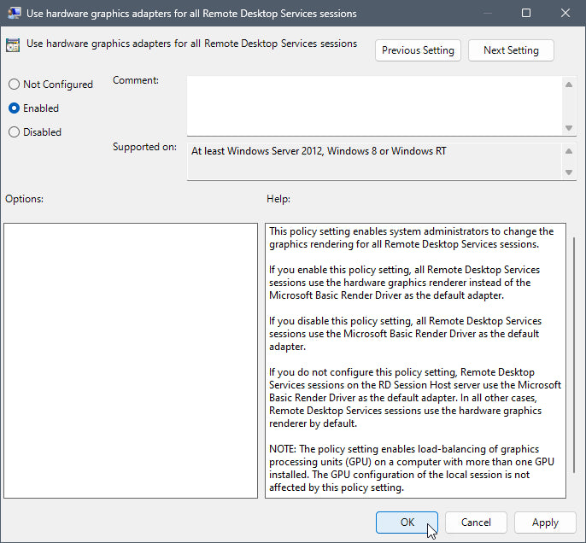Viewport: 586px width, 543px height.
Task: Click inside the Comment text box
Action: click(374, 104)
